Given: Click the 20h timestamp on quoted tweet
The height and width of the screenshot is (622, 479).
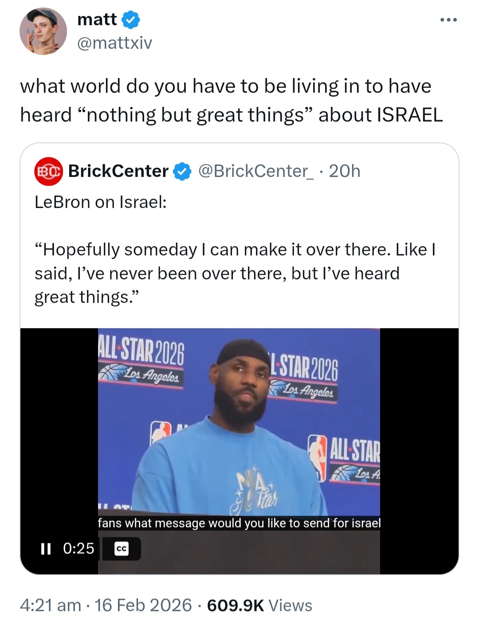Looking at the screenshot, I should pos(345,171).
